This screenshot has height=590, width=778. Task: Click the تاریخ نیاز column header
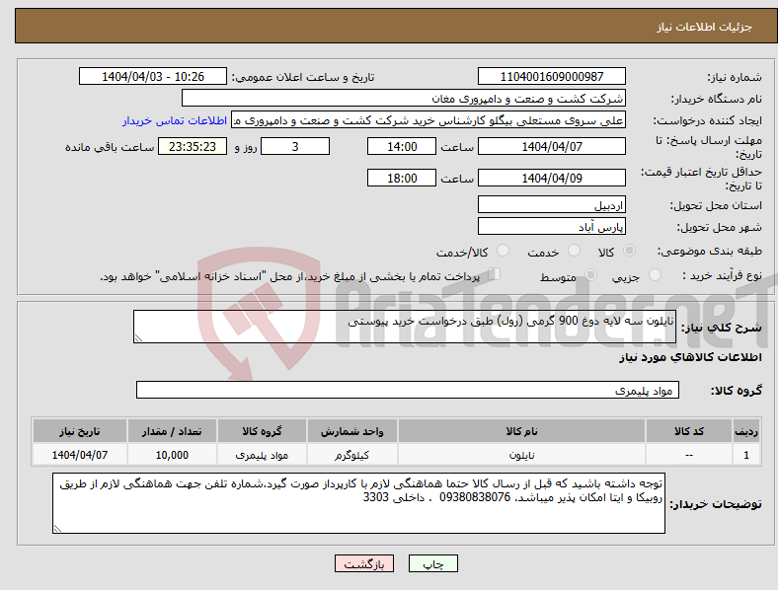click(x=80, y=431)
